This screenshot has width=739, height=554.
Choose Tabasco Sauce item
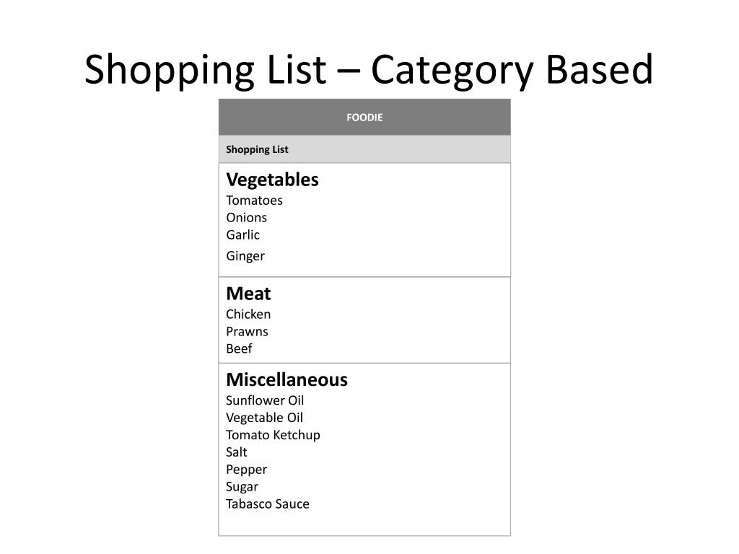pos(268,504)
